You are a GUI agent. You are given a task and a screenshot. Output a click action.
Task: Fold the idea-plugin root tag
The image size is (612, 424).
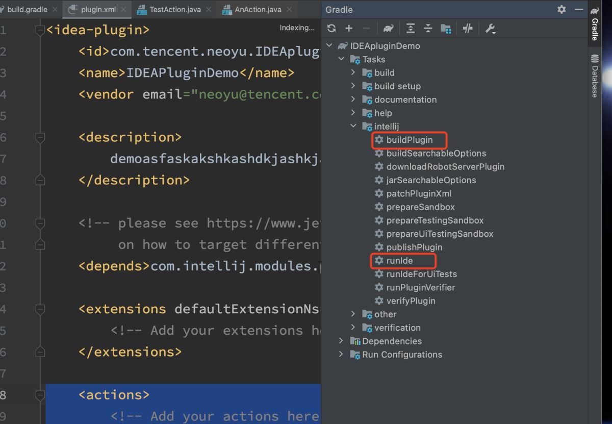click(40, 31)
